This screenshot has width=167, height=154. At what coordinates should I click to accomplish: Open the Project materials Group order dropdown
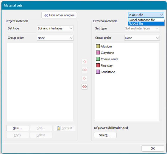(x=55, y=38)
